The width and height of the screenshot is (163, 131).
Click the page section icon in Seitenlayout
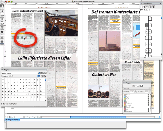(x=150, y=7)
